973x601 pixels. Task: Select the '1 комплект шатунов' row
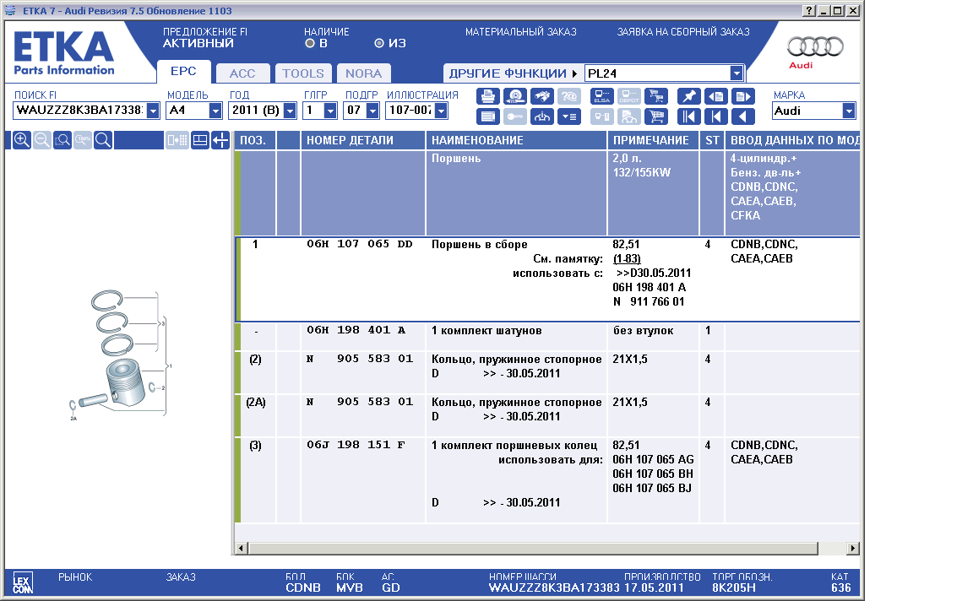[547, 336]
